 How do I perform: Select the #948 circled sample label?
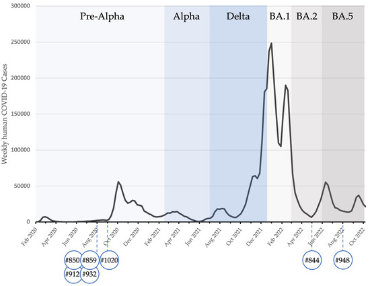tap(343, 260)
